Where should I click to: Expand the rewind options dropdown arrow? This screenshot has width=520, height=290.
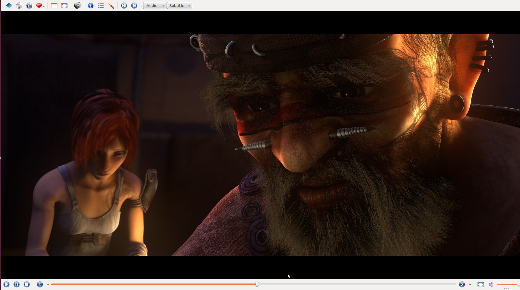(x=48, y=285)
